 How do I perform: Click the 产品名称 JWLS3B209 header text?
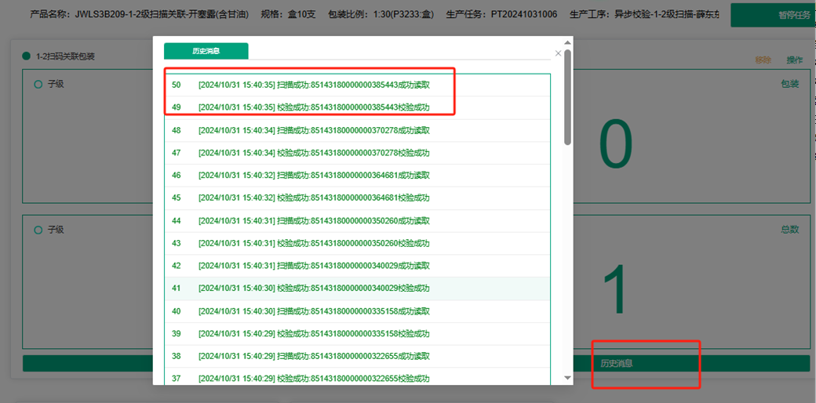[x=141, y=15]
